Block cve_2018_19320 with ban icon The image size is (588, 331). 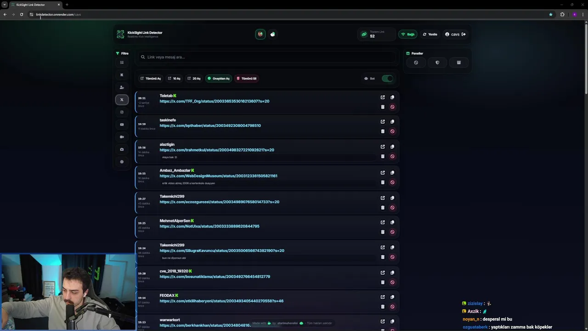tap(392, 282)
